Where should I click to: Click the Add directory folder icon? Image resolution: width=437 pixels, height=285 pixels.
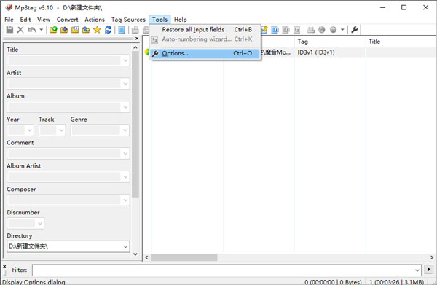coord(64,30)
